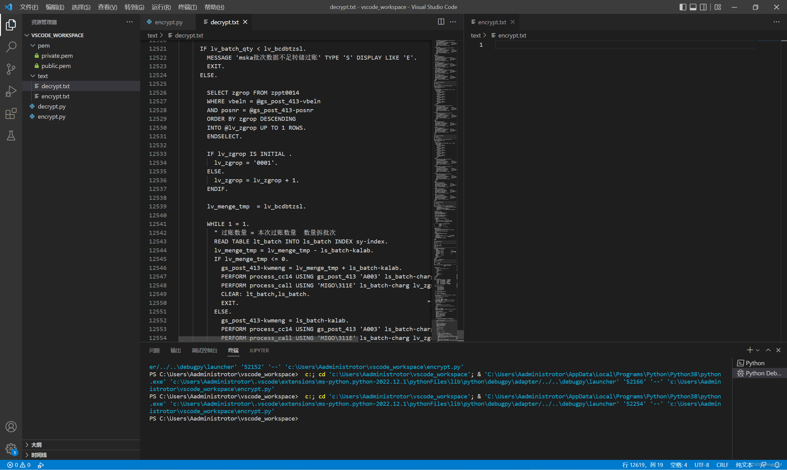Open the Manage gear settings icon
787x470 pixels.
coord(11,448)
